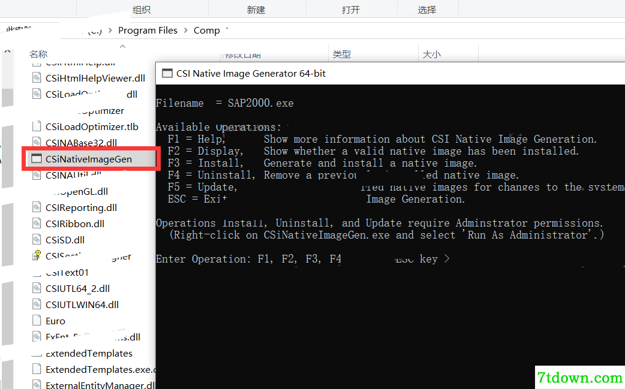The image size is (625, 389).
Task: Click the help-file icon with question mark
Action: coord(37,255)
